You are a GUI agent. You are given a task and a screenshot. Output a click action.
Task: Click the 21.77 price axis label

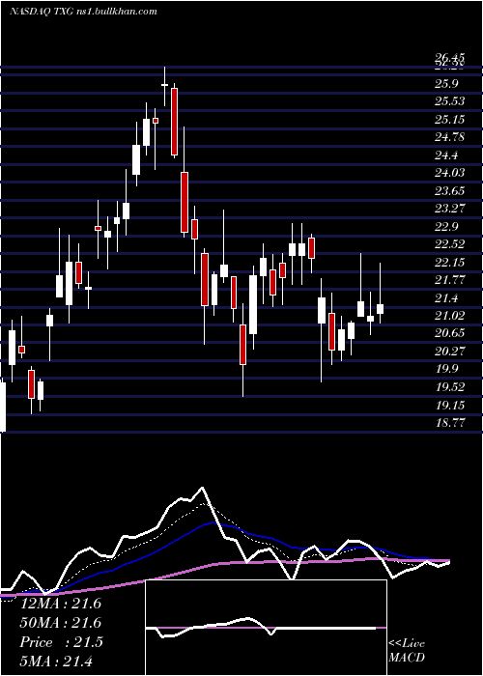pos(450,280)
